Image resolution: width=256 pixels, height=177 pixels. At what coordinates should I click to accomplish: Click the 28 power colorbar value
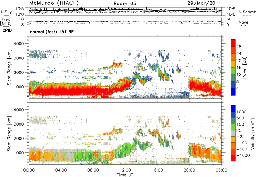pyautogui.click(x=239, y=47)
